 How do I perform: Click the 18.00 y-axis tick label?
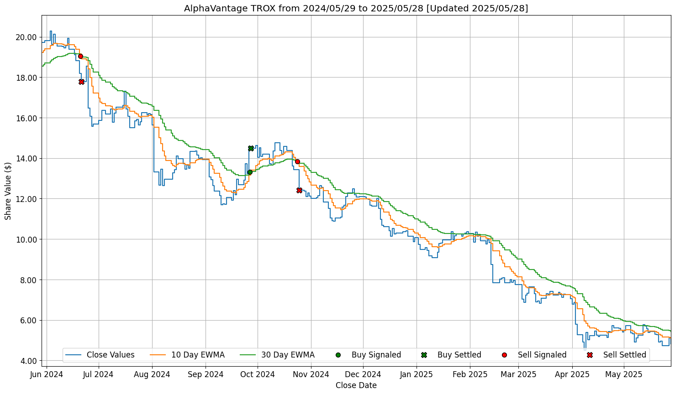point(26,78)
